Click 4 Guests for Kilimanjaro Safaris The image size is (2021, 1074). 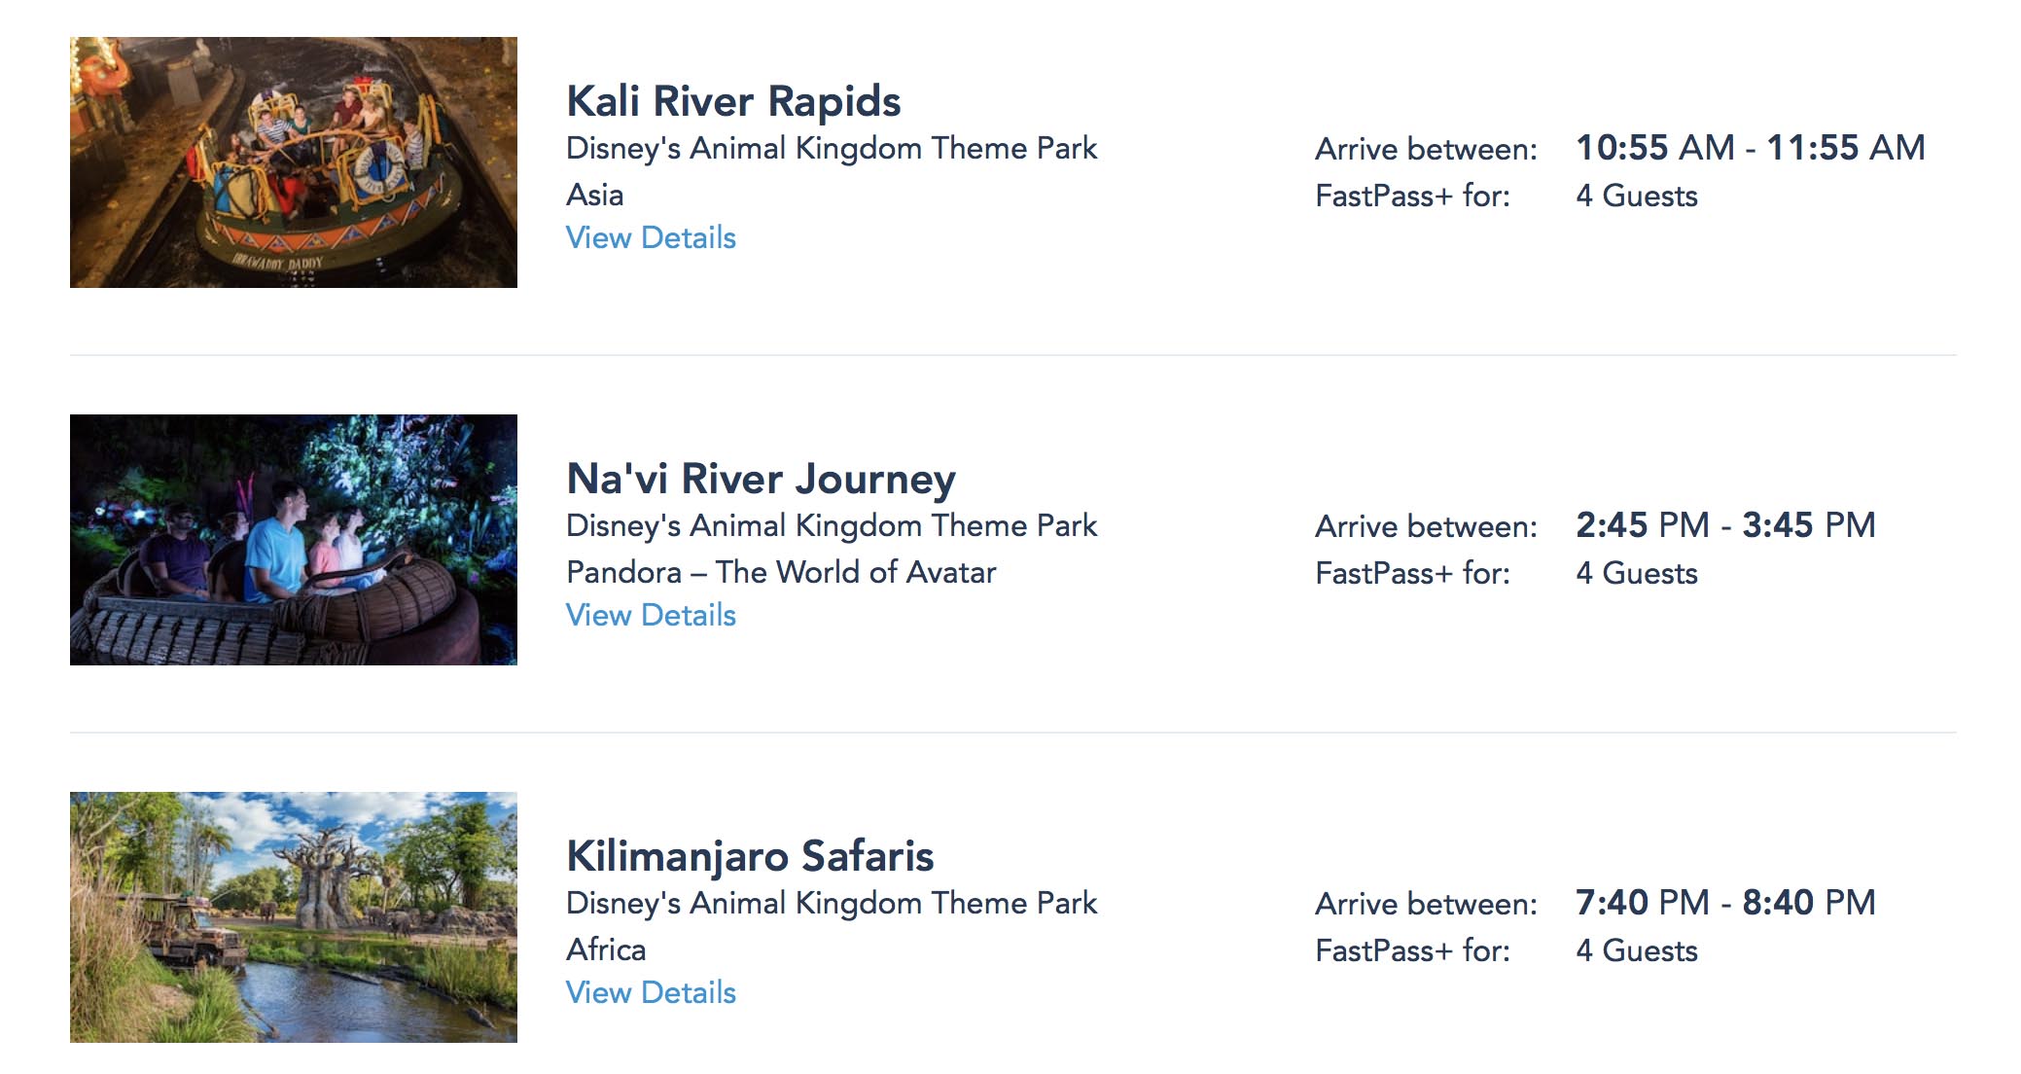[1637, 950]
